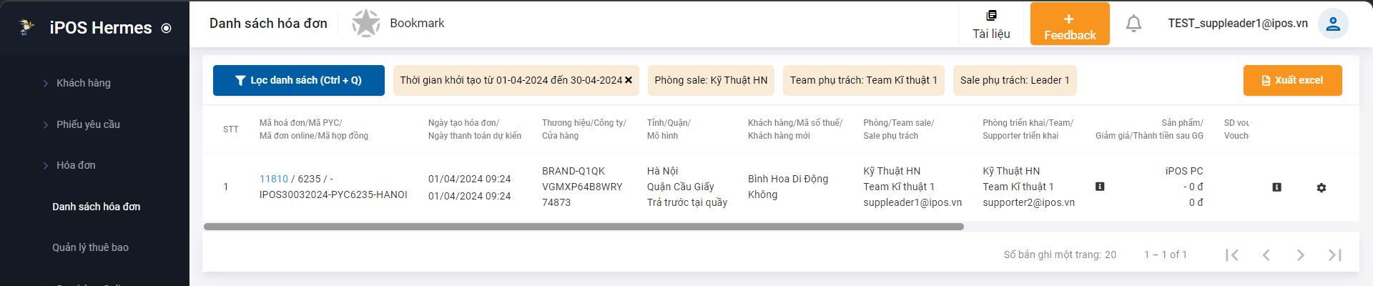Click the Xuất excel button
Screen dimensions: 1373x286
pos(1292,80)
